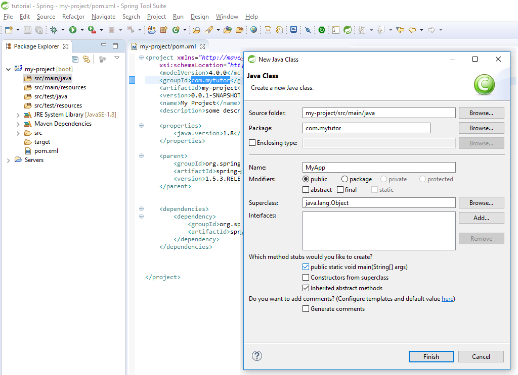The height and width of the screenshot is (375, 518).
Task: Click the New wizard toolbar icon
Action: [9, 30]
